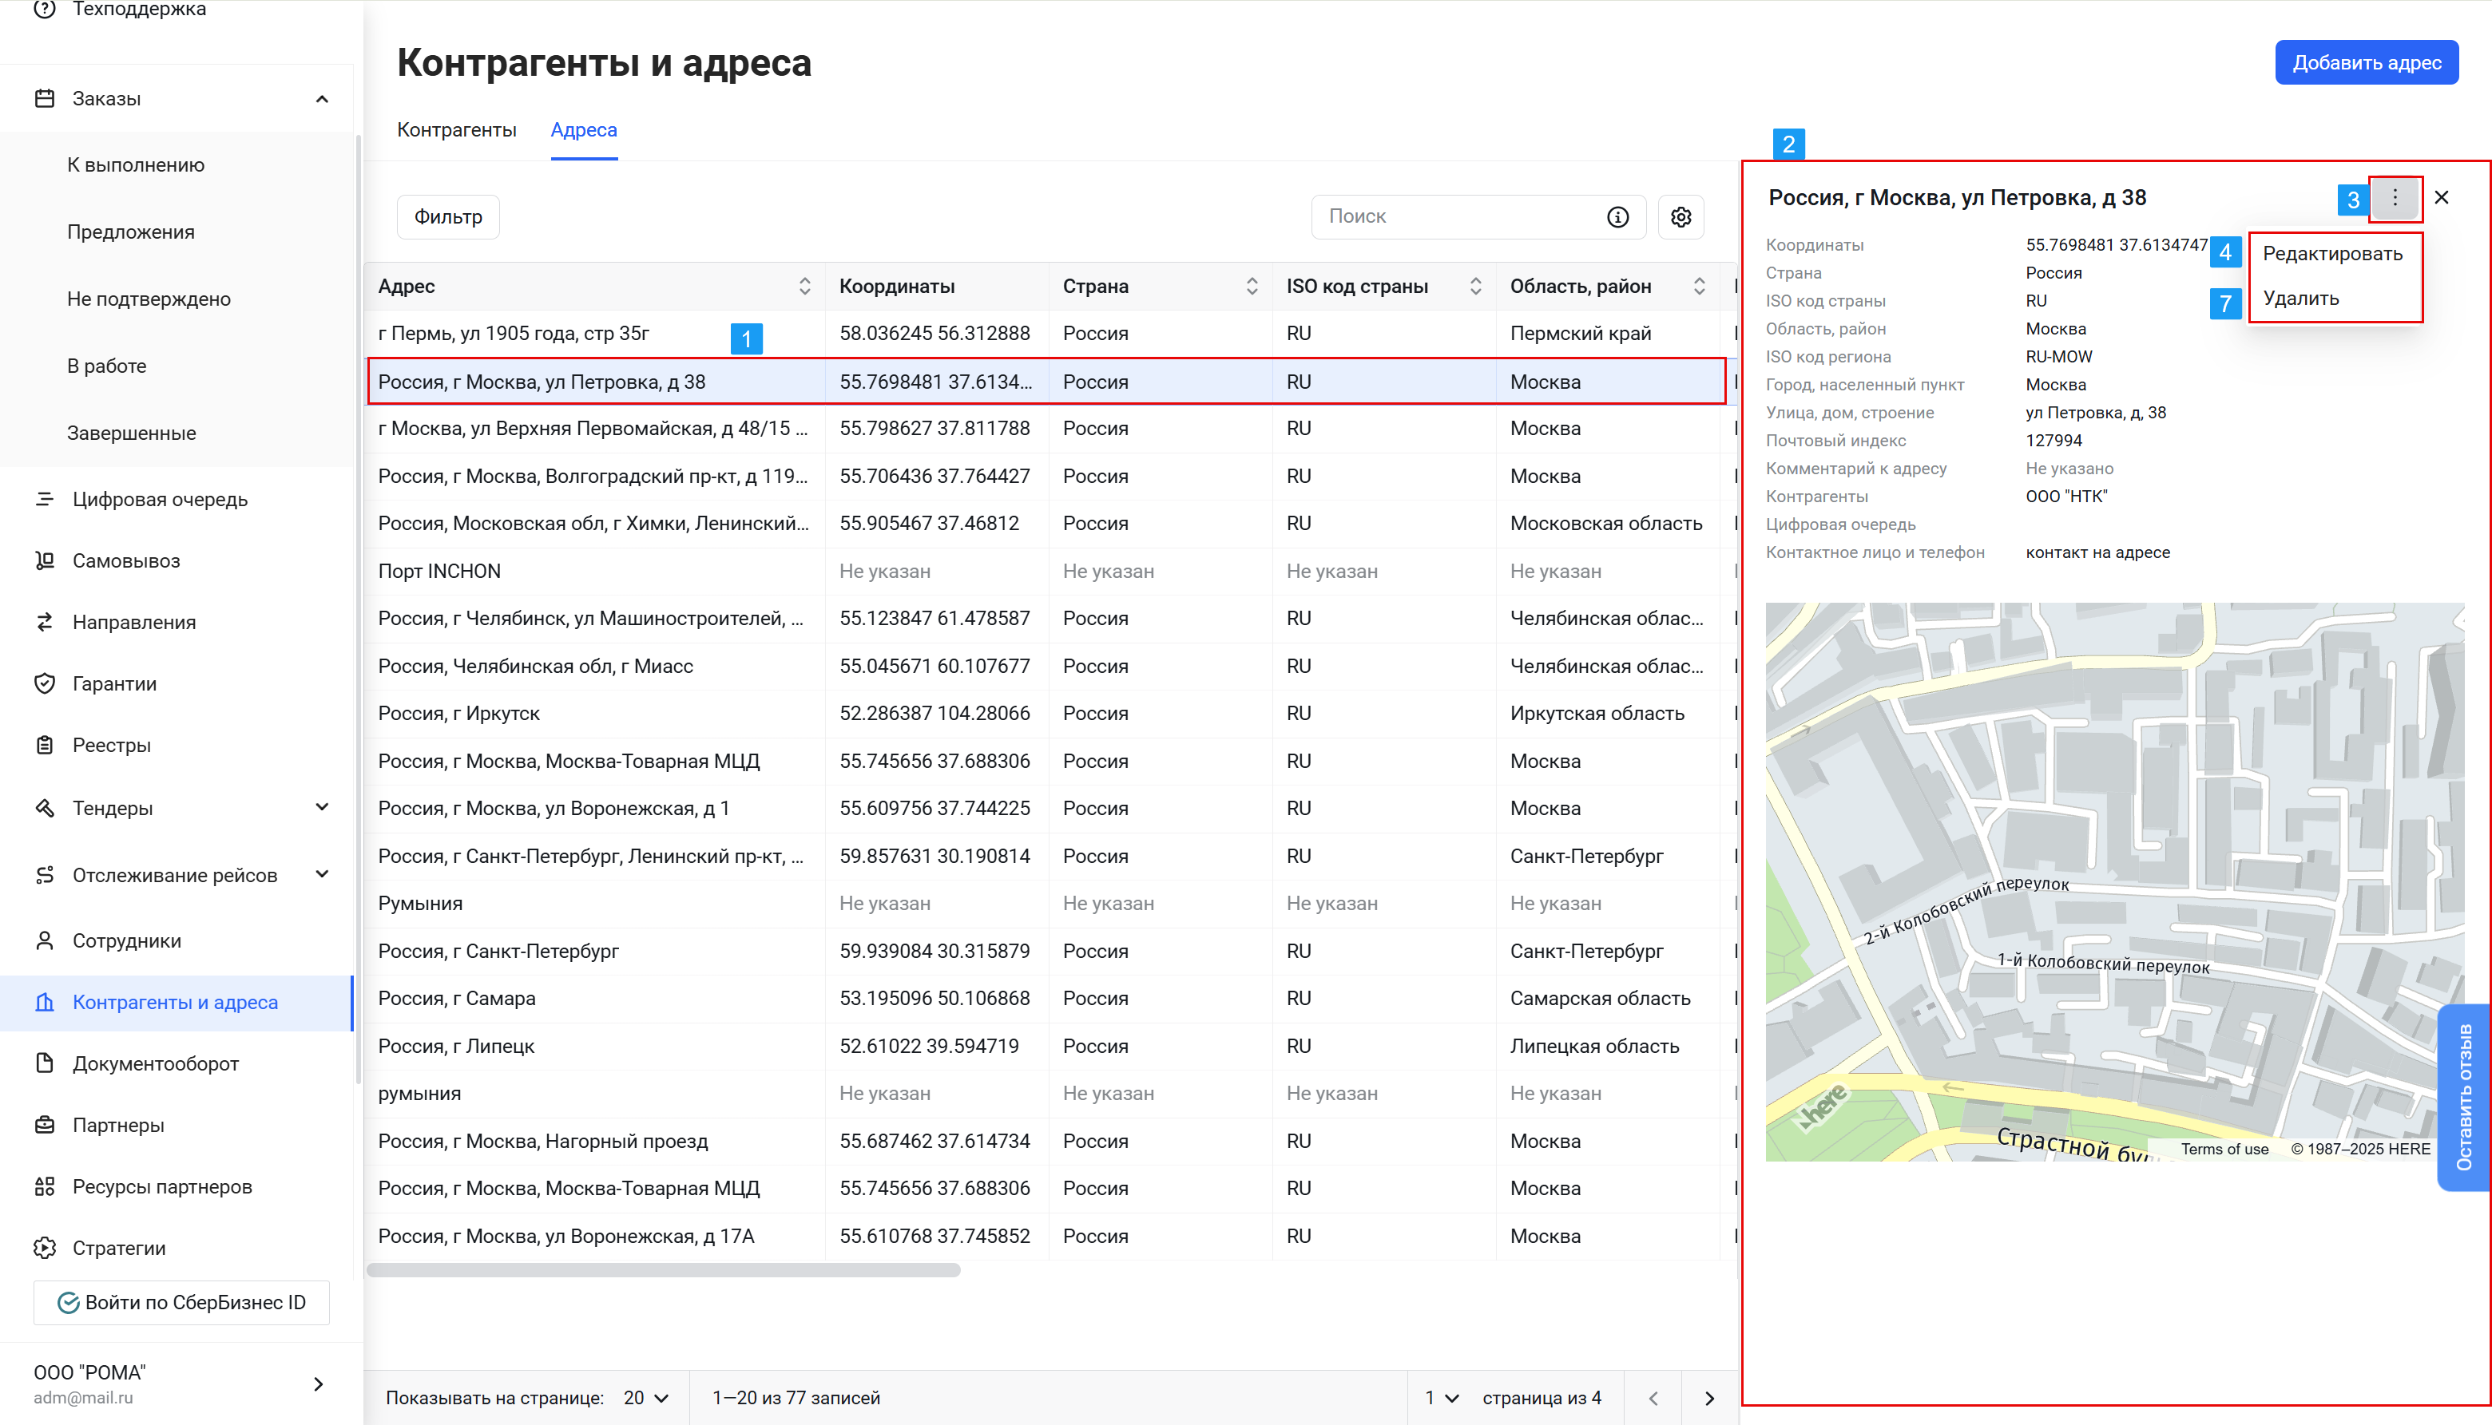Open Документооборот section
This screenshot has height=1425, width=2492.
[155, 1063]
